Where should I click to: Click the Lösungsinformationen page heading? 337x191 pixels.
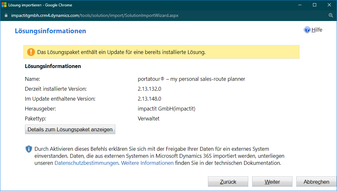(51, 31)
